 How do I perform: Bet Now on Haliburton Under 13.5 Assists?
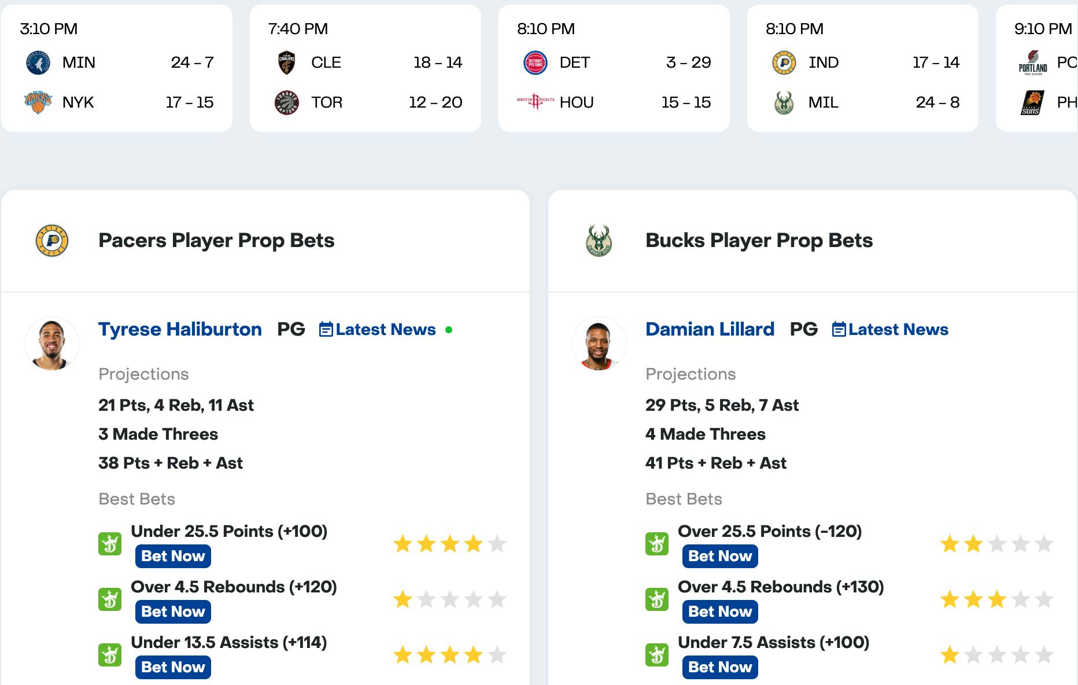173,667
